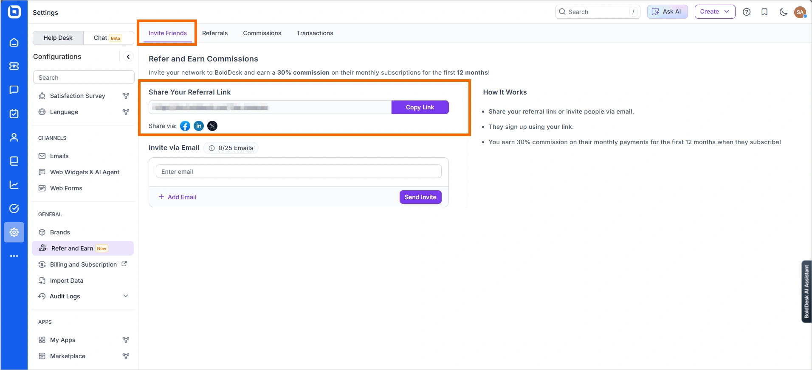Open Language settings
This screenshot has height=370, width=812.
click(64, 112)
